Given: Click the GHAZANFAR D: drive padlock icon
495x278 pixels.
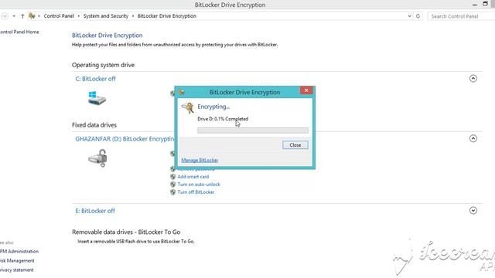Looking at the screenshot, I should pyautogui.click(x=98, y=158).
